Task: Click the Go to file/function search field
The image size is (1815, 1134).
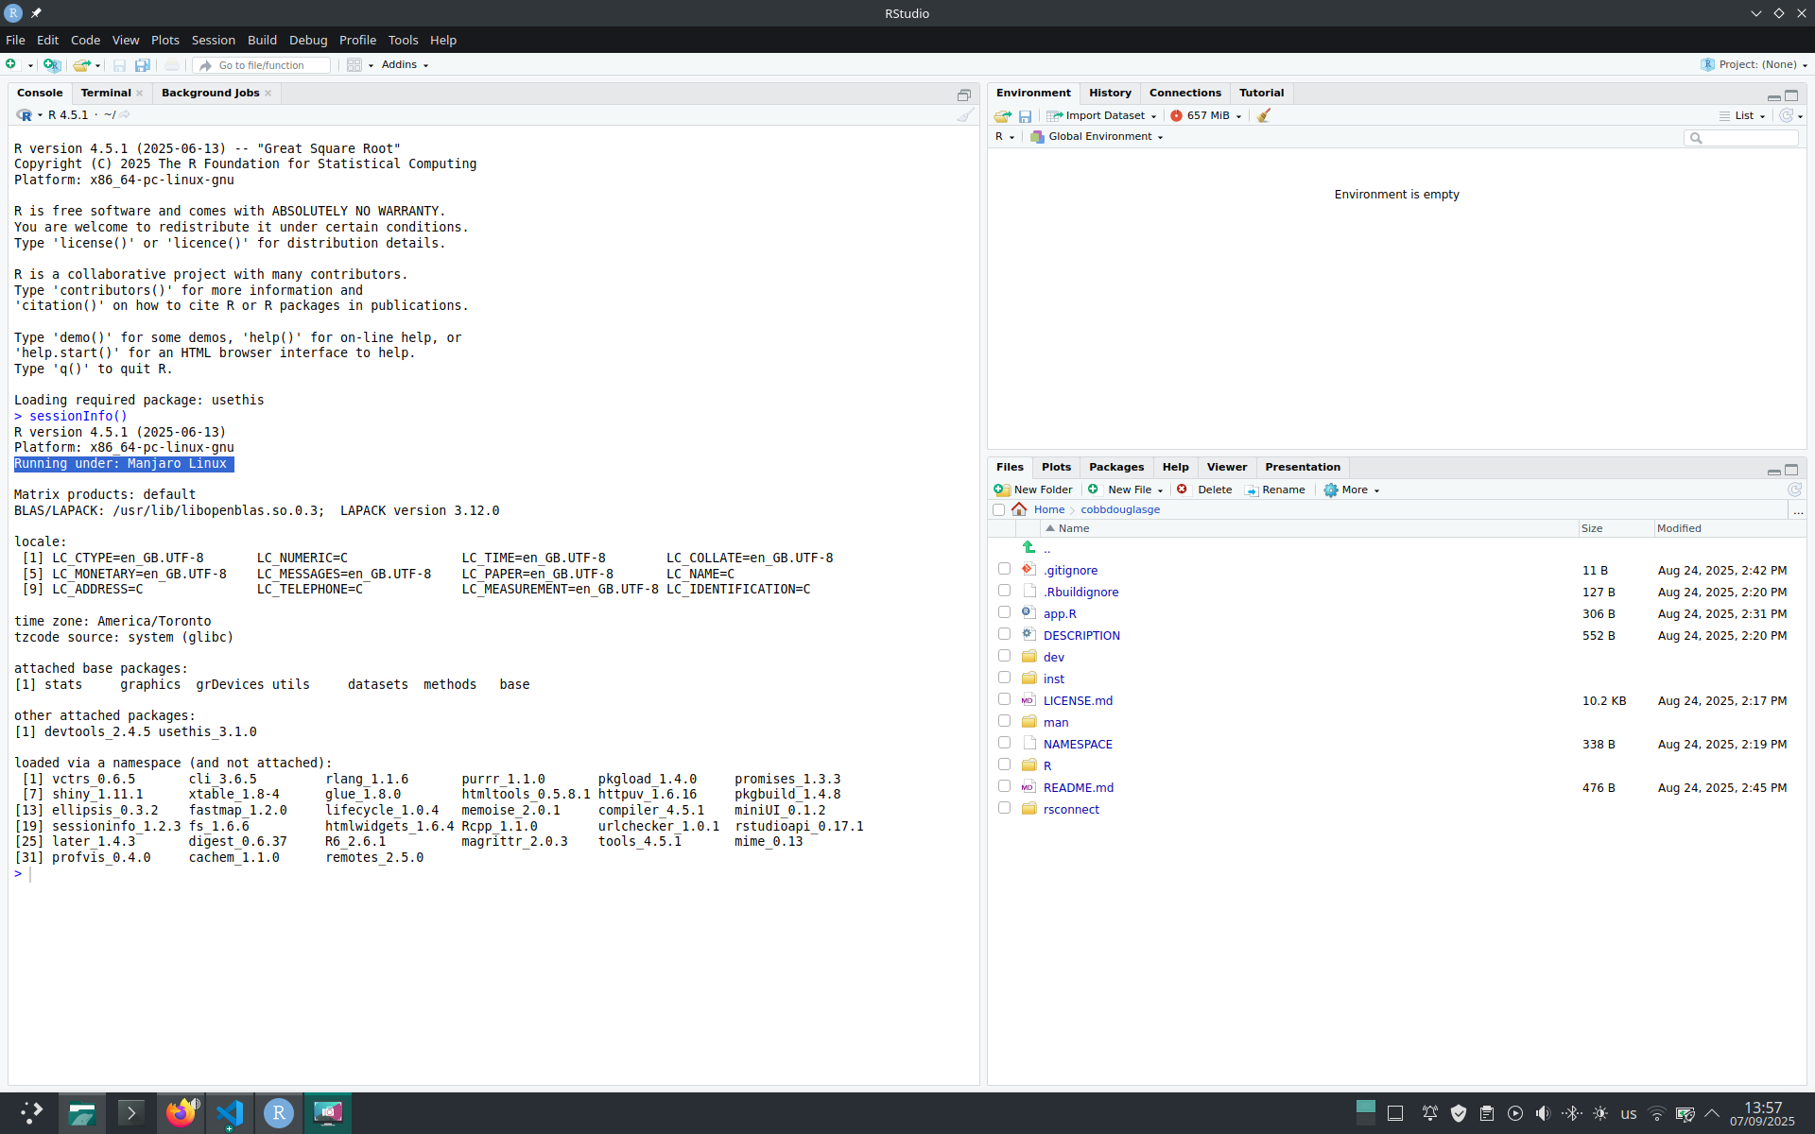Action: 269,65
